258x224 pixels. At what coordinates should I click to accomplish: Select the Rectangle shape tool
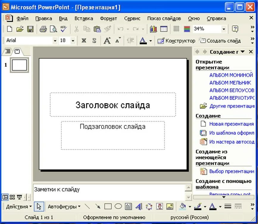[x=108, y=206]
